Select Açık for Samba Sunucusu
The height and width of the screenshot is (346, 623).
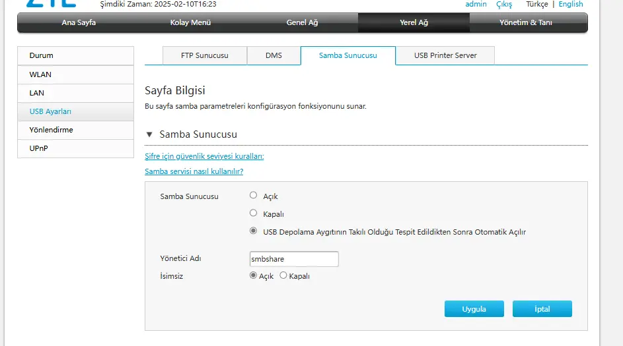[x=253, y=195]
